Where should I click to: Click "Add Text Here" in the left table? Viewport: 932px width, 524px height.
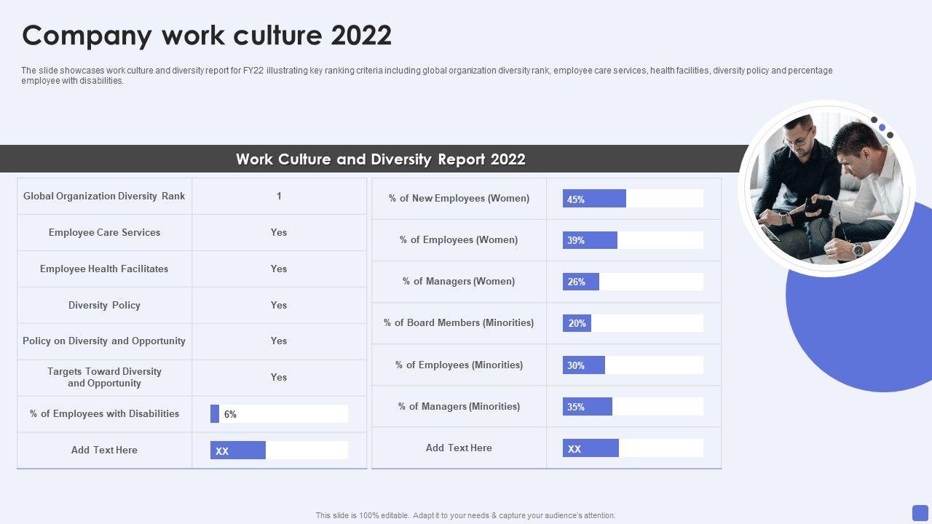104,450
